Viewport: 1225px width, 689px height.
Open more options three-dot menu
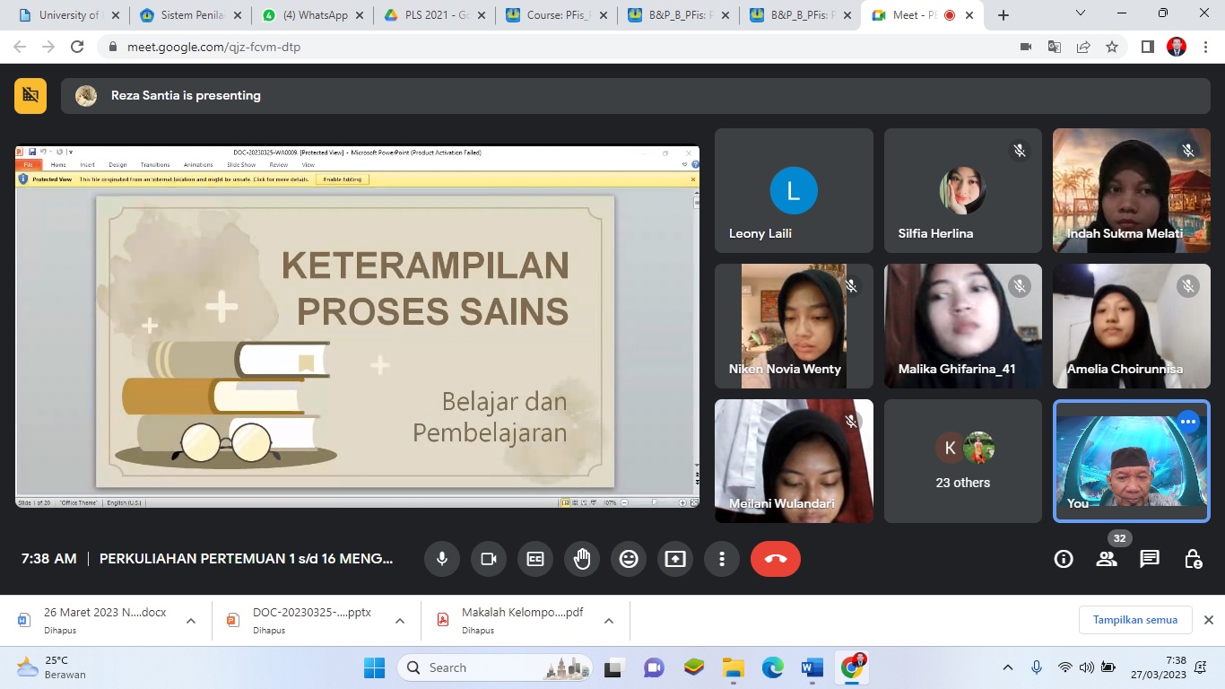click(722, 559)
